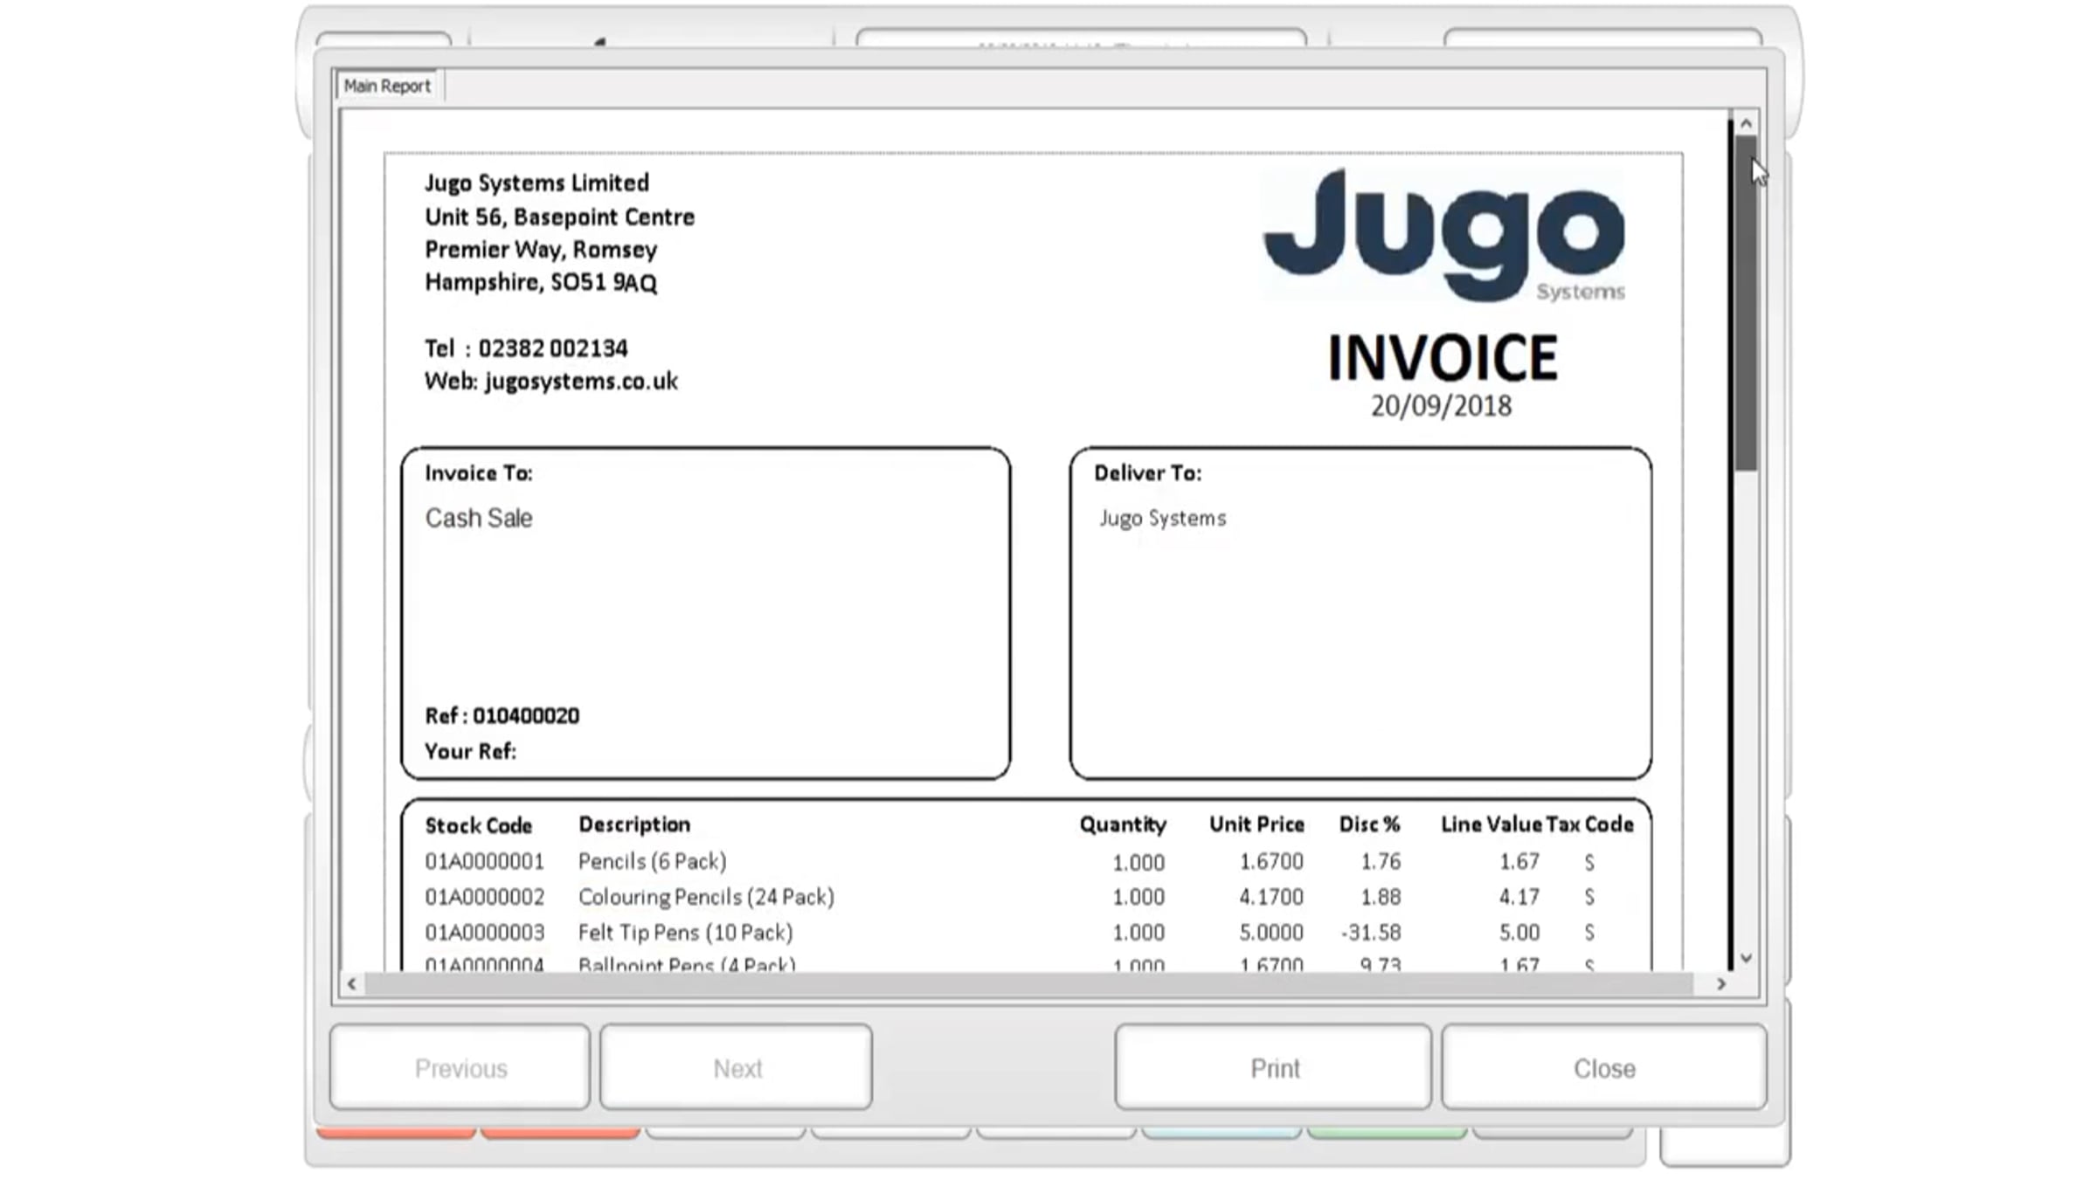Close the invoice report preview
Screen dimensions: 2097x1179
(x=1603, y=1068)
